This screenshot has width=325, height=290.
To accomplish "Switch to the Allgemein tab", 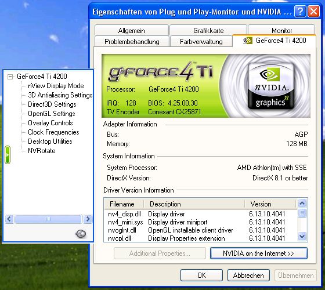I will (x=131, y=30).
